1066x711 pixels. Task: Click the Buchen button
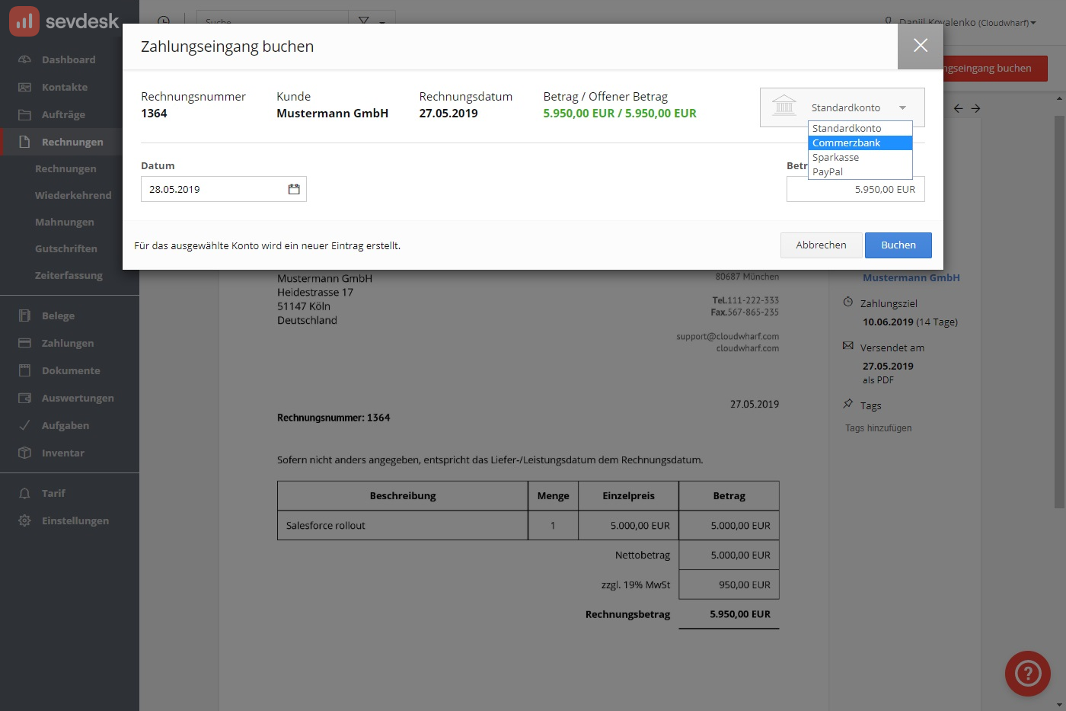point(898,245)
